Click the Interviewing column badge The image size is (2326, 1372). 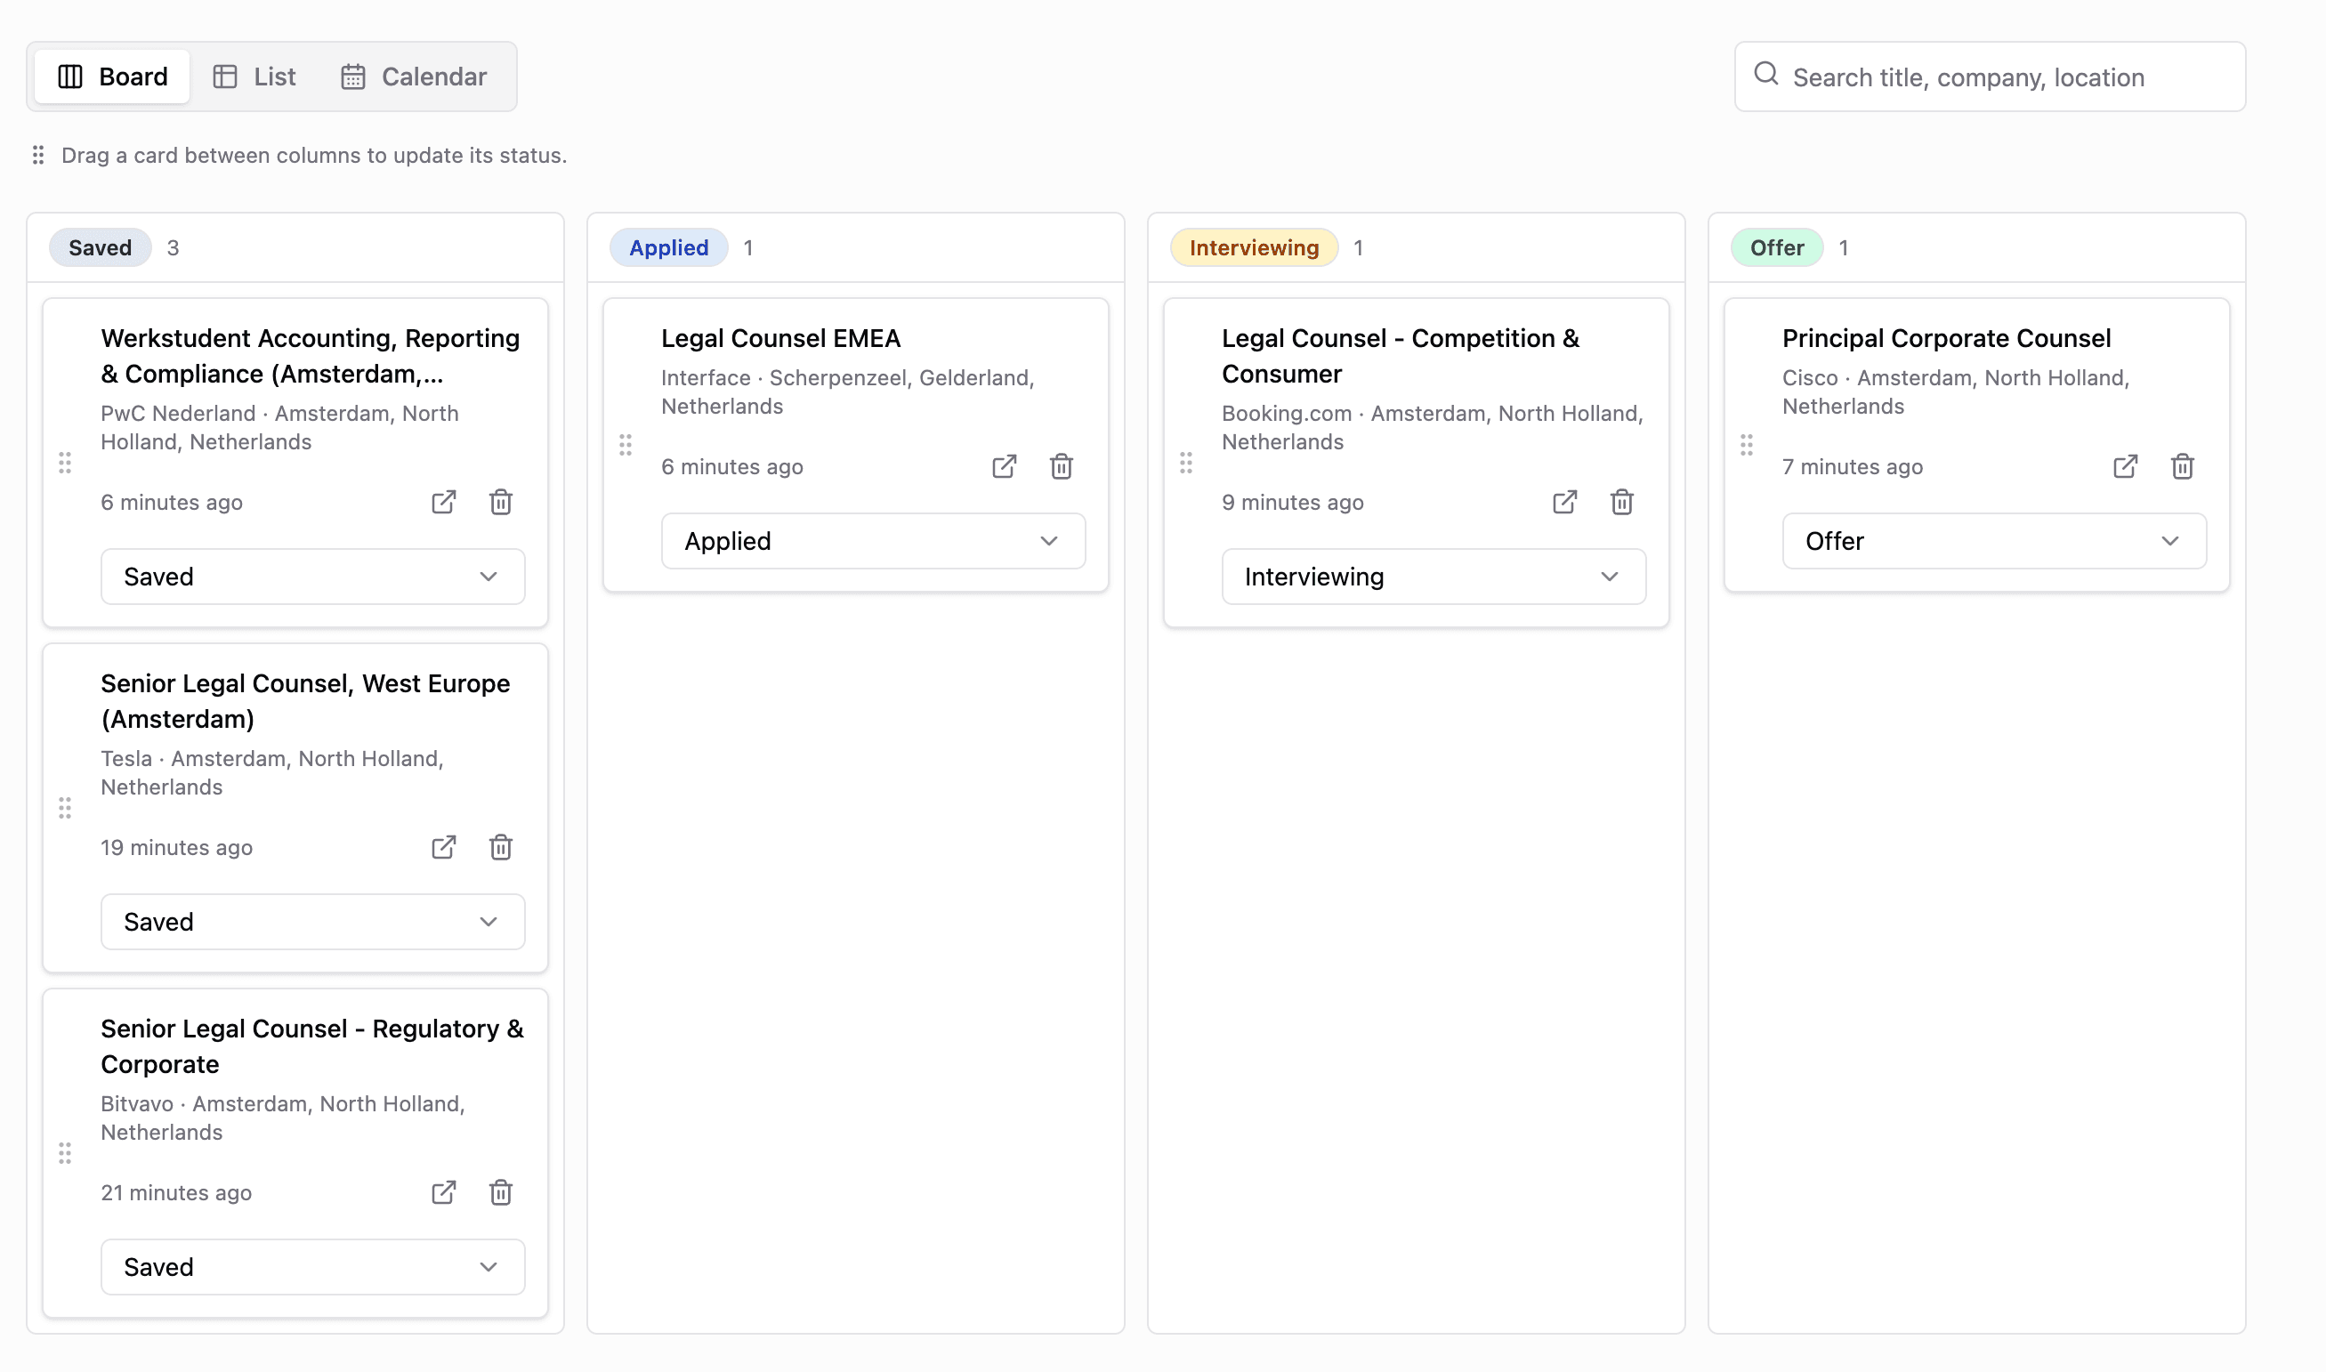point(1254,247)
